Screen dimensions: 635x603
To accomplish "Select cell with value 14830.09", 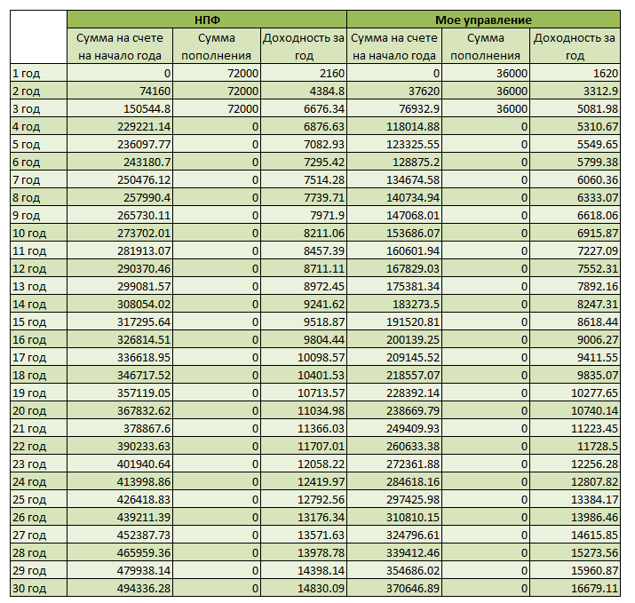I will tap(304, 588).
